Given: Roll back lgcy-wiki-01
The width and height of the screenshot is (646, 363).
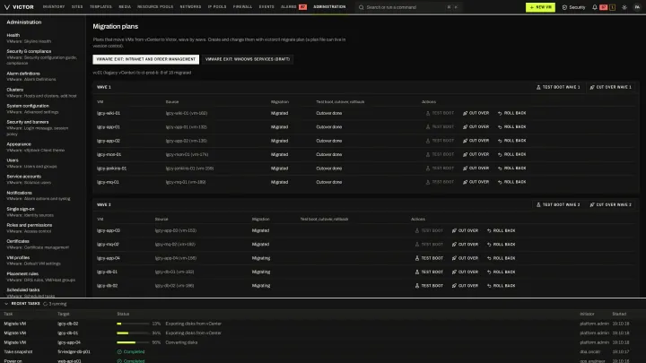Looking at the screenshot, I should point(511,113).
